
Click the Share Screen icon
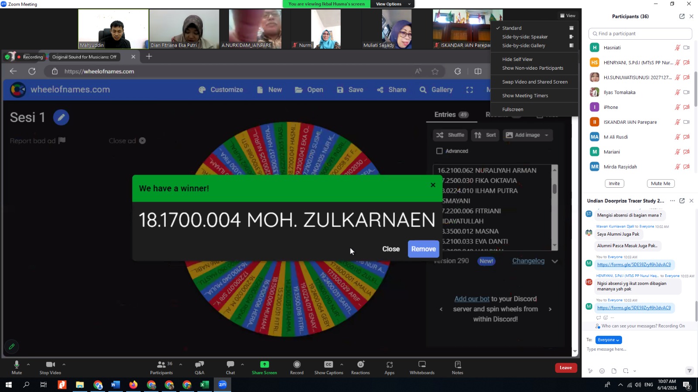point(264,365)
